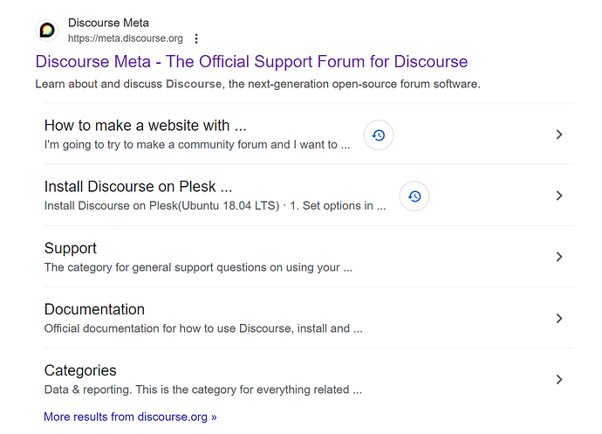The height and width of the screenshot is (434, 602).
Task: Click More results from discourse.org link
Action: [130, 417]
